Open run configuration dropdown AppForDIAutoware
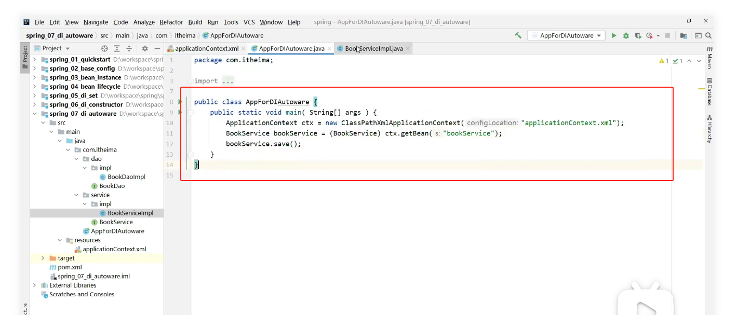 click(x=566, y=36)
